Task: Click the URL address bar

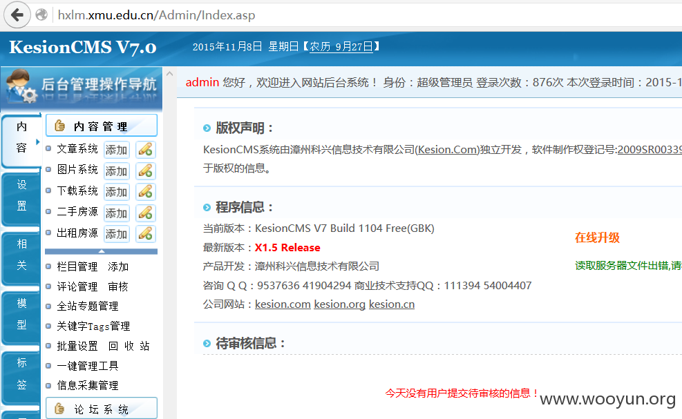Action: 366,15
